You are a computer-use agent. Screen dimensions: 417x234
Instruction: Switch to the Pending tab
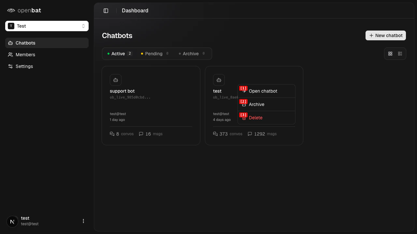pos(154,54)
